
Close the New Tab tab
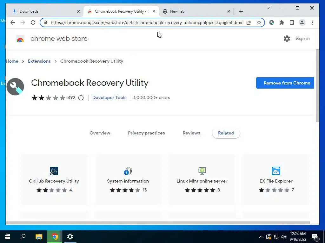[x=229, y=11]
